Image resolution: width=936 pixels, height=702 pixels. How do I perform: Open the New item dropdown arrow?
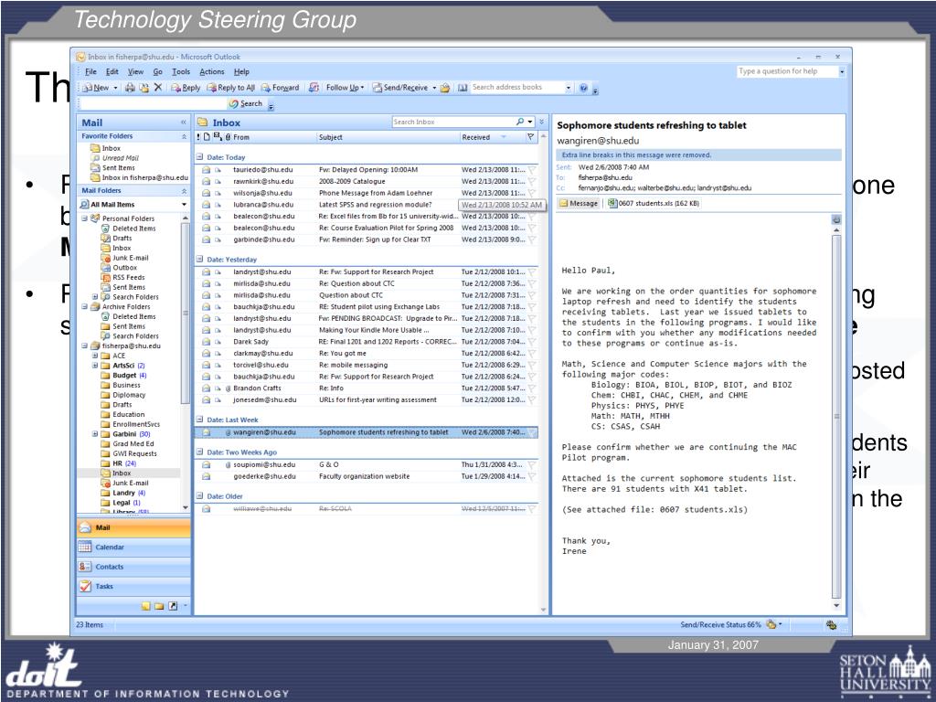[115, 88]
